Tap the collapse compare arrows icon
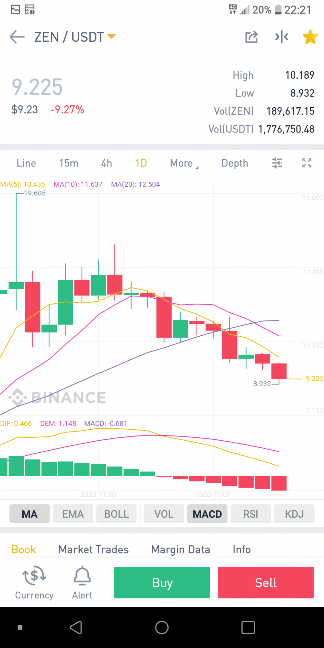Viewport: 324px width, 648px height. [x=282, y=37]
